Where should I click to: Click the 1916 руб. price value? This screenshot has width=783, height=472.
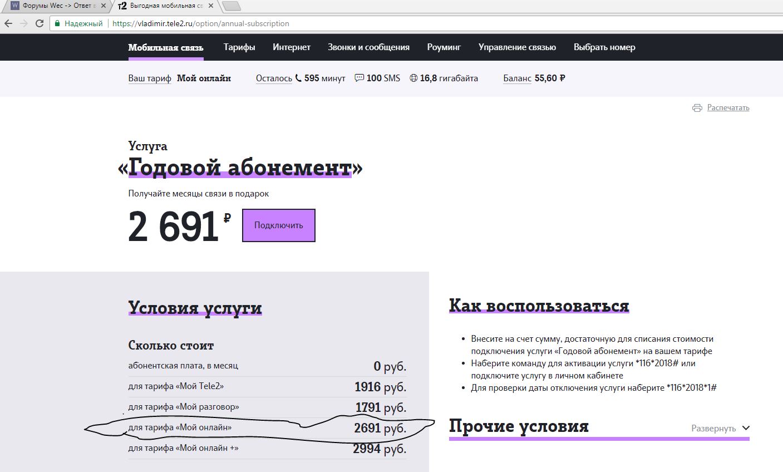coord(380,387)
